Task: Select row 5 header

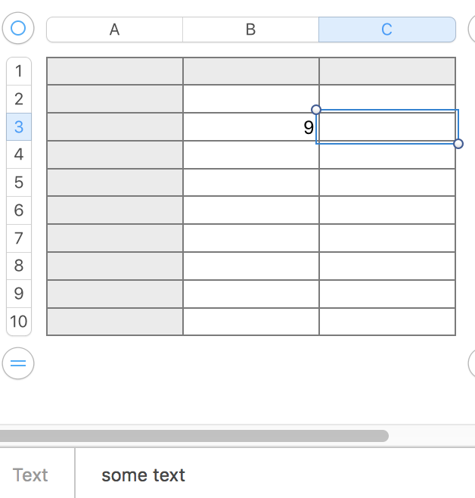Action: point(19,182)
